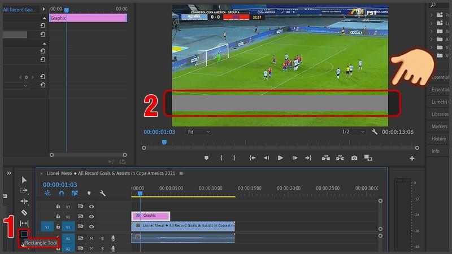Activate the Slip tool

tap(24, 223)
